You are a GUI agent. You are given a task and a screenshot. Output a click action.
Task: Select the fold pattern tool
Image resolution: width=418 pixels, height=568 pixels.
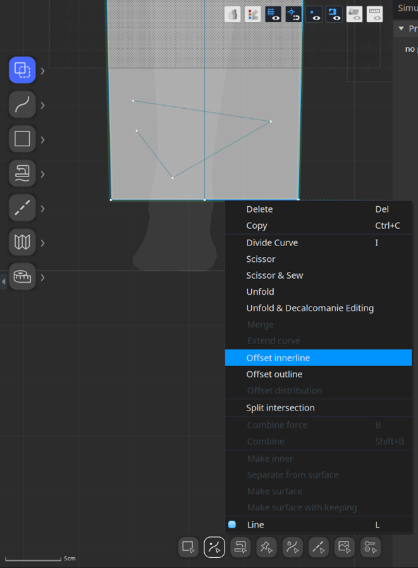point(22,242)
